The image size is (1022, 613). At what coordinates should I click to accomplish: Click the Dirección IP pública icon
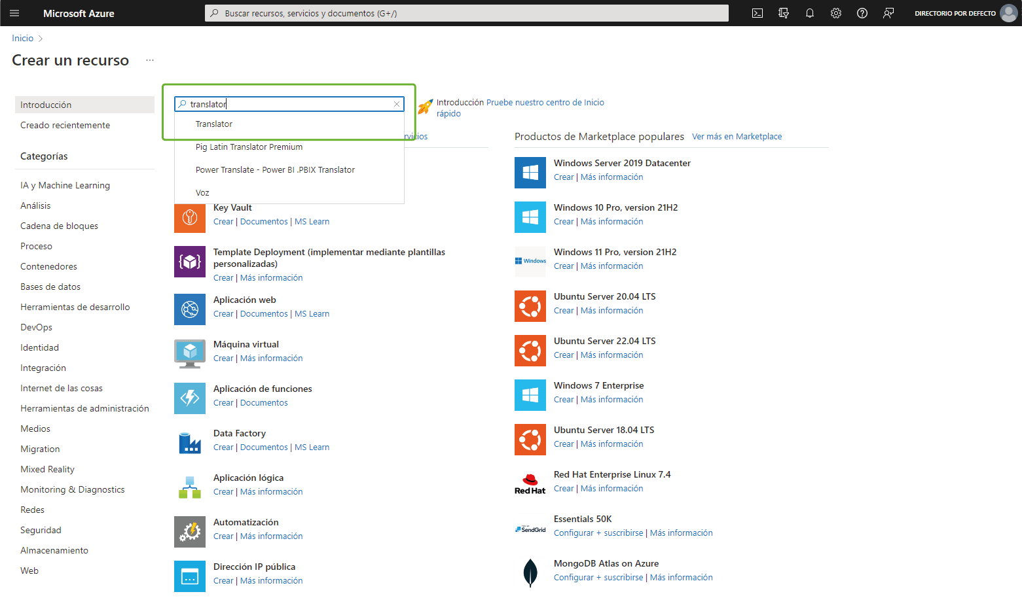tap(190, 576)
